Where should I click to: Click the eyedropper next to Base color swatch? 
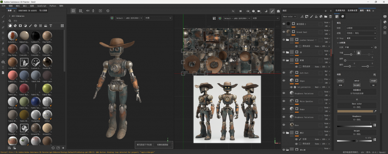point(375,111)
